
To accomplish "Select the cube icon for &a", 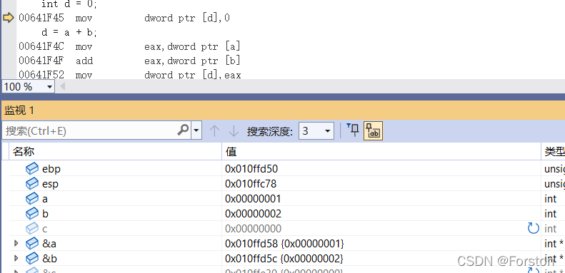I will click(32, 244).
